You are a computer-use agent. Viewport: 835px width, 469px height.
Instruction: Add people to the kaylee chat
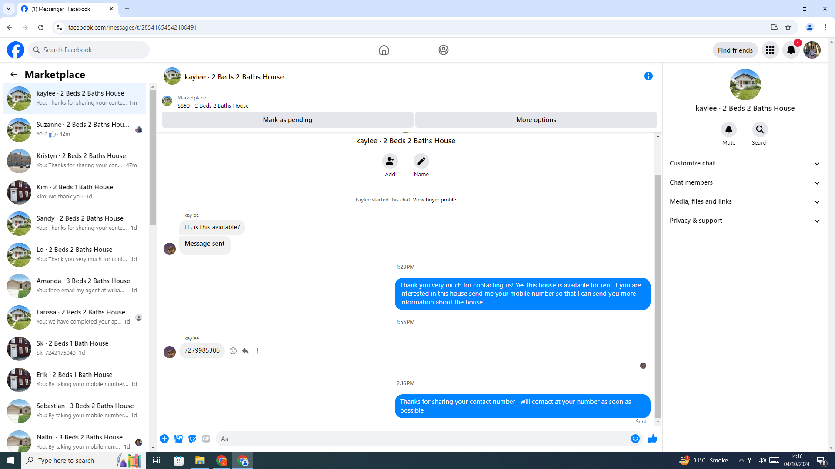390,161
